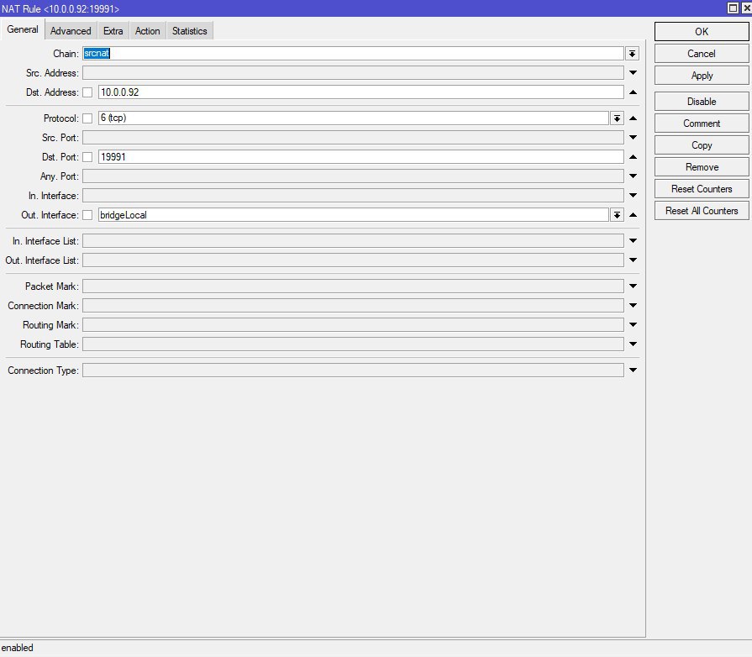The width and height of the screenshot is (752, 657).
Task: Go to the Action tab
Action: coord(147,31)
